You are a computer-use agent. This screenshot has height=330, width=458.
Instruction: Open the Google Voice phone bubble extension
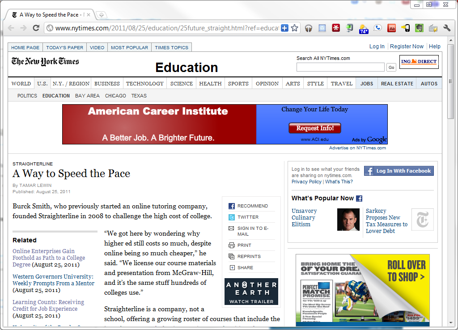click(x=377, y=28)
